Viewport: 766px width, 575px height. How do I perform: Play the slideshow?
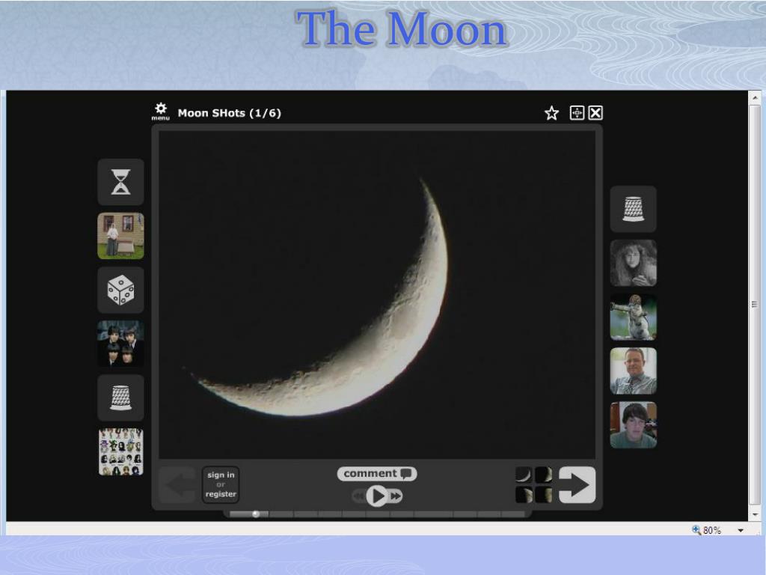(377, 496)
